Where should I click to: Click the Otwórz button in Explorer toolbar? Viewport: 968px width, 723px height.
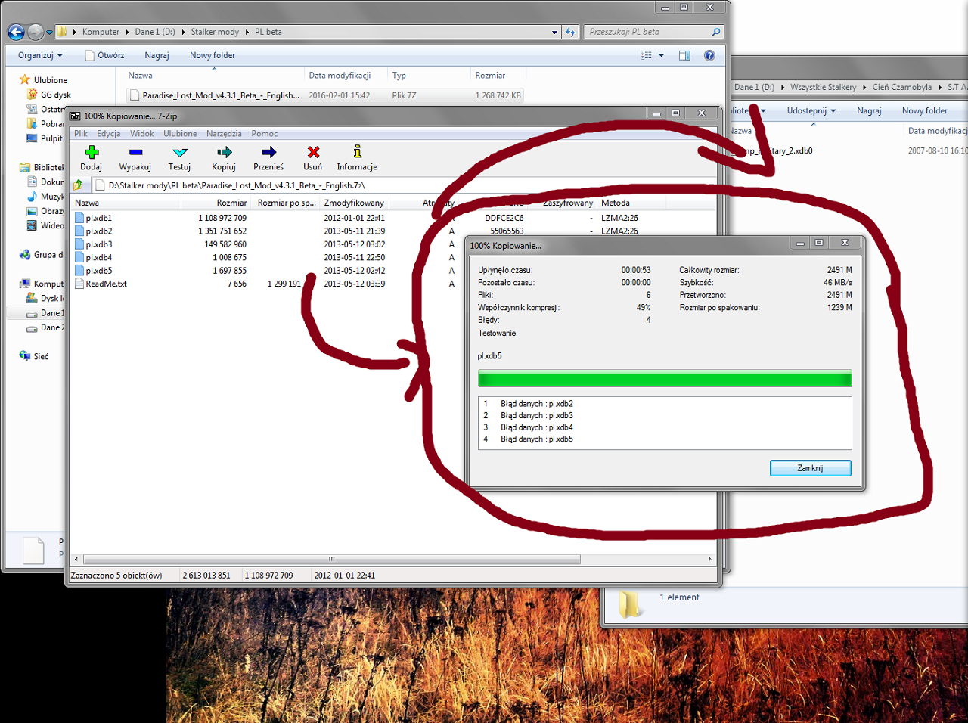pos(105,55)
